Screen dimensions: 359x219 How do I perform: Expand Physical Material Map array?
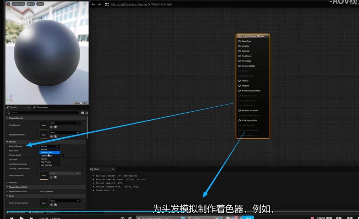7,192
